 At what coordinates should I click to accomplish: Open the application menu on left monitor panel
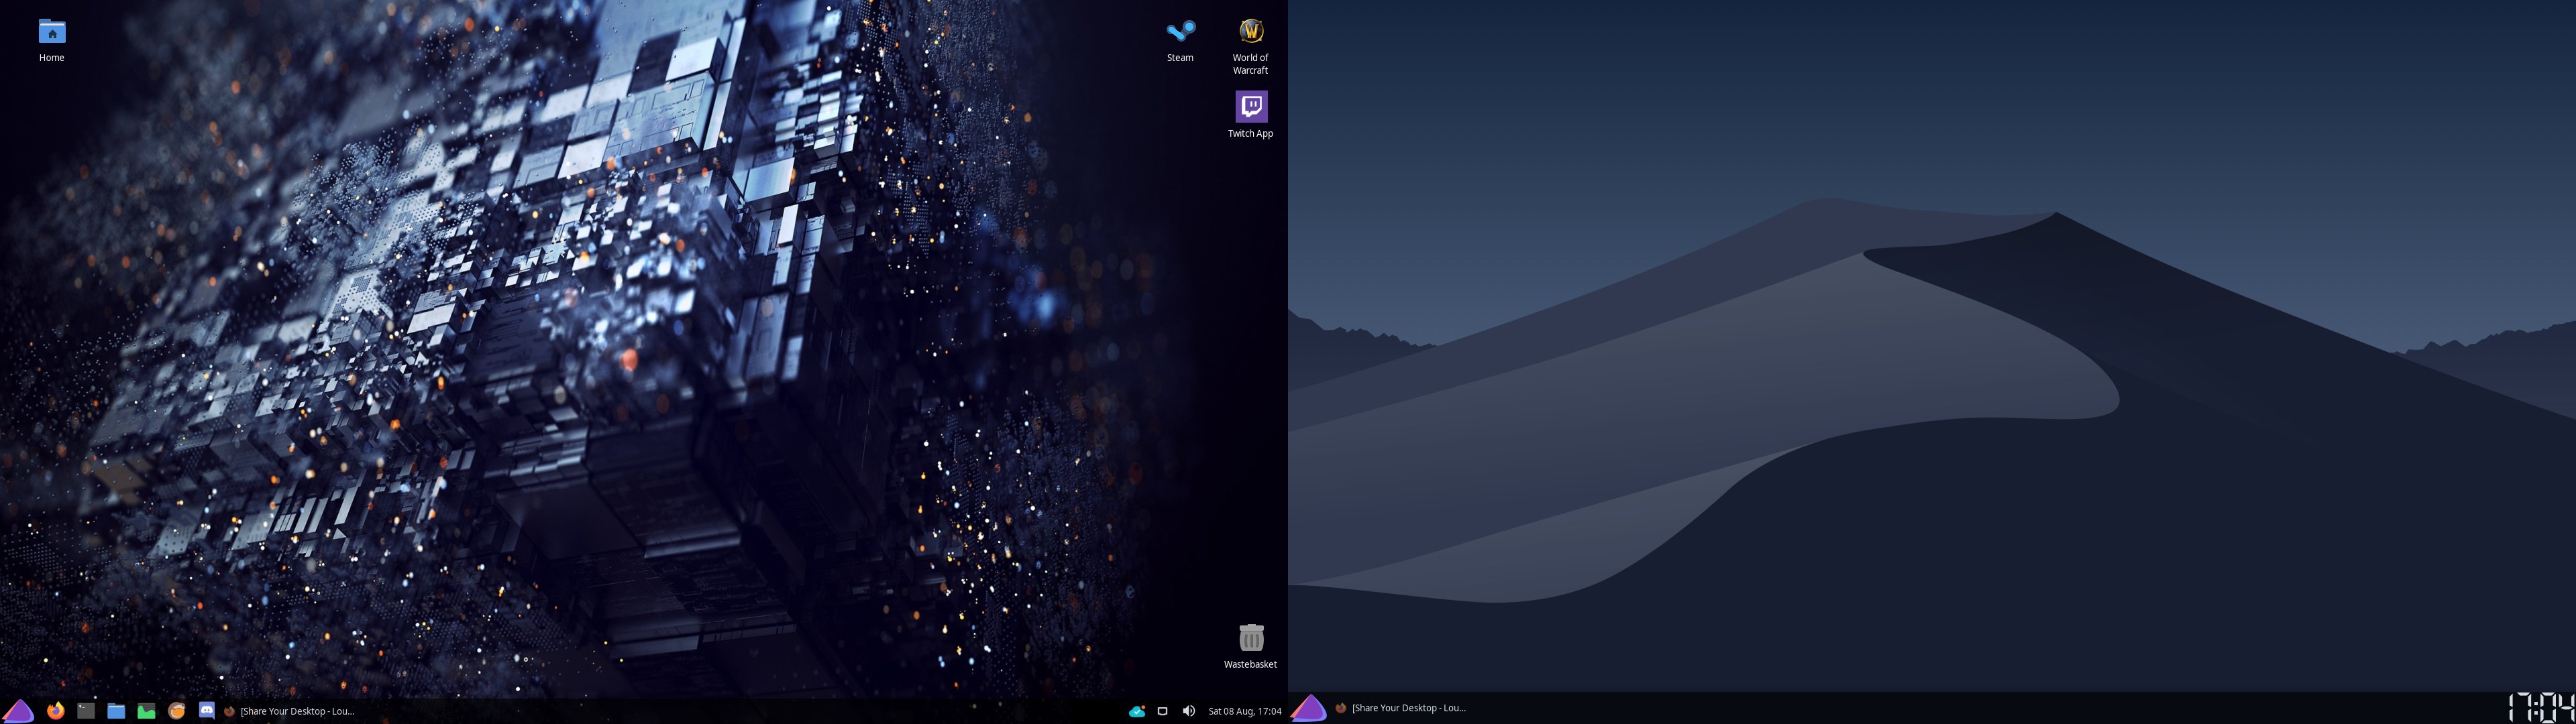click(18, 711)
